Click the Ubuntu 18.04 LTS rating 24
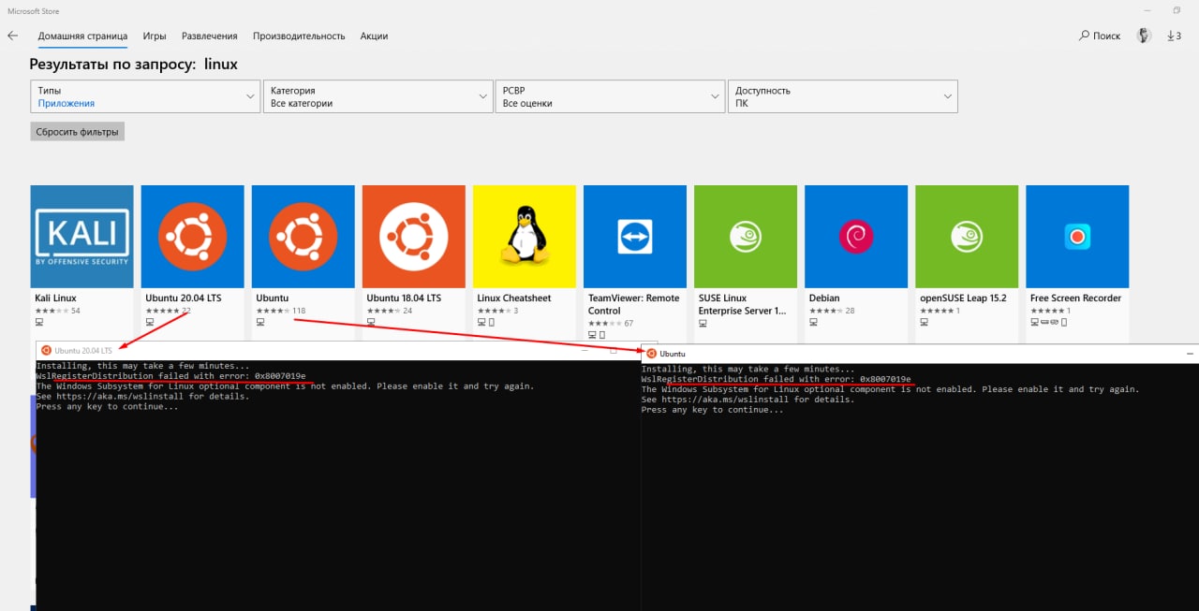 [384, 311]
